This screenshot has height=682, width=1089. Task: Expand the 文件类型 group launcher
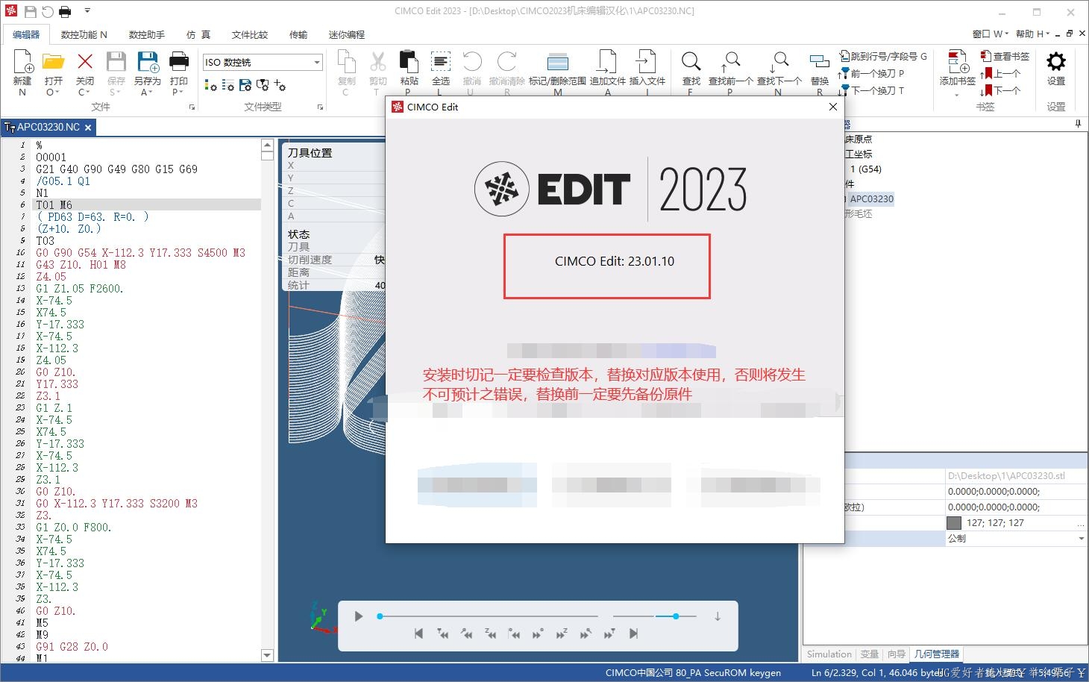point(320,107)
